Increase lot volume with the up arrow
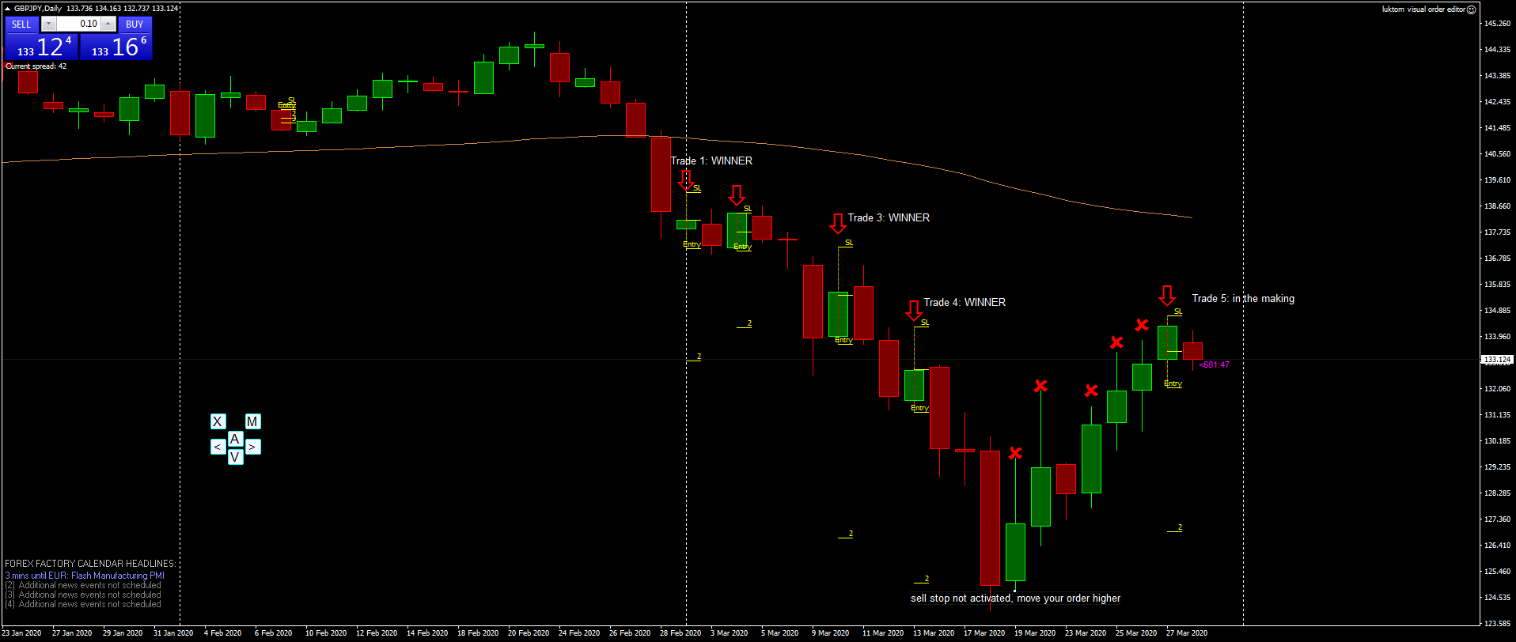 108,24
